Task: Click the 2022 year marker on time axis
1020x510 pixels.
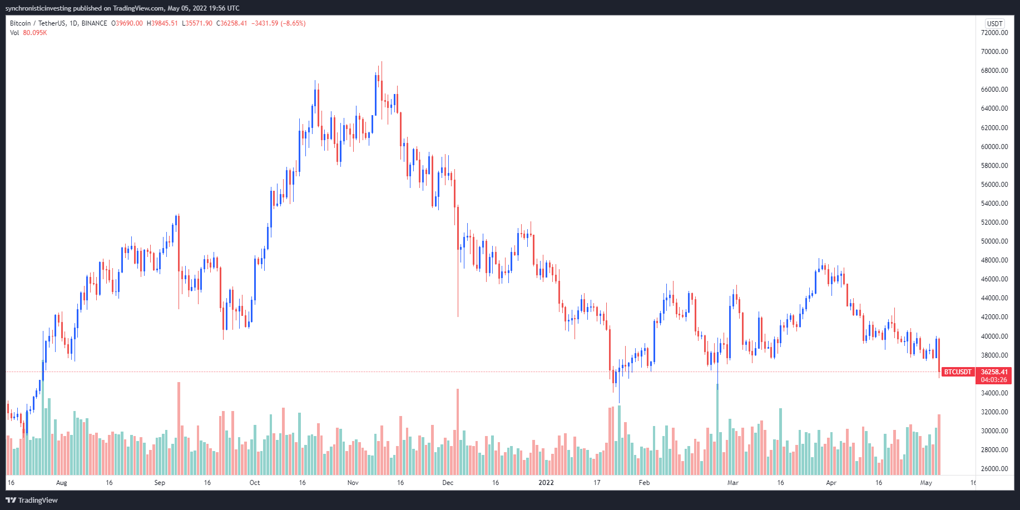Action: (546, 483)
